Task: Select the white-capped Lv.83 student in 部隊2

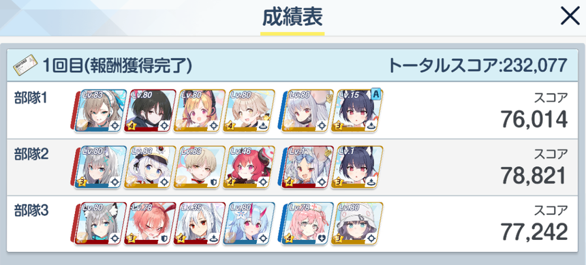Action: click(x=151, y=167)
